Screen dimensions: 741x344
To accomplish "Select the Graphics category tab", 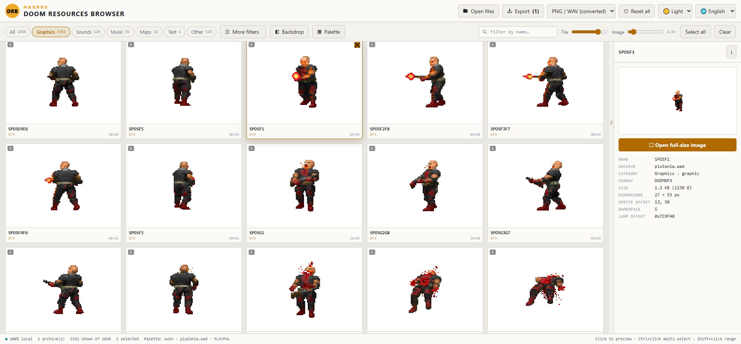I will coord(51,32).
